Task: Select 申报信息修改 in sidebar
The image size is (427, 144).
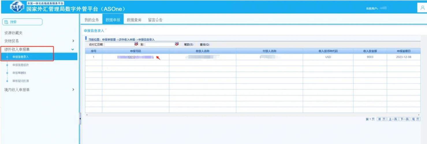Action: pyautogui.click(x=20, y=65)
